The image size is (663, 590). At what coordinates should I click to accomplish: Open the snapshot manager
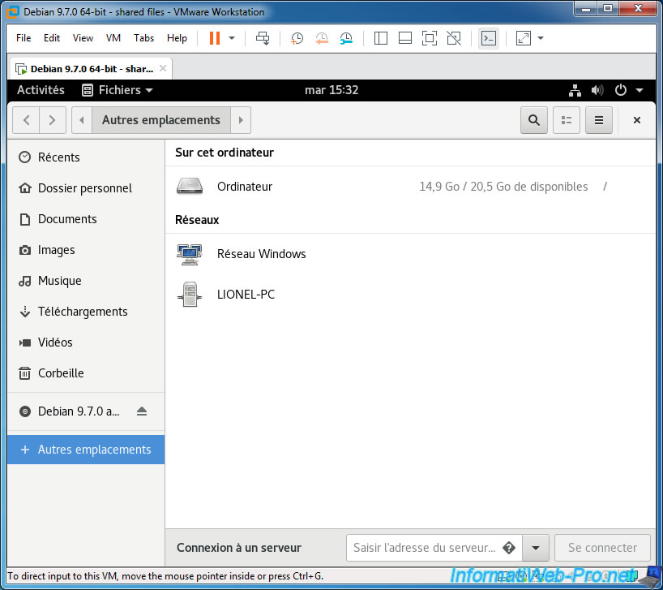346,38
